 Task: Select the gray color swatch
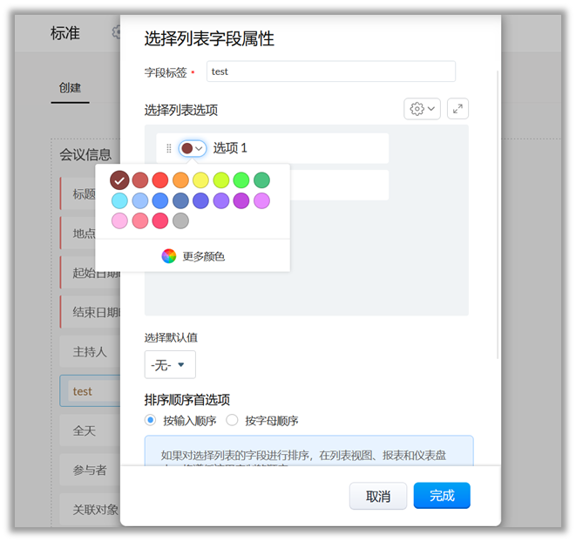(x=180, y=220)
